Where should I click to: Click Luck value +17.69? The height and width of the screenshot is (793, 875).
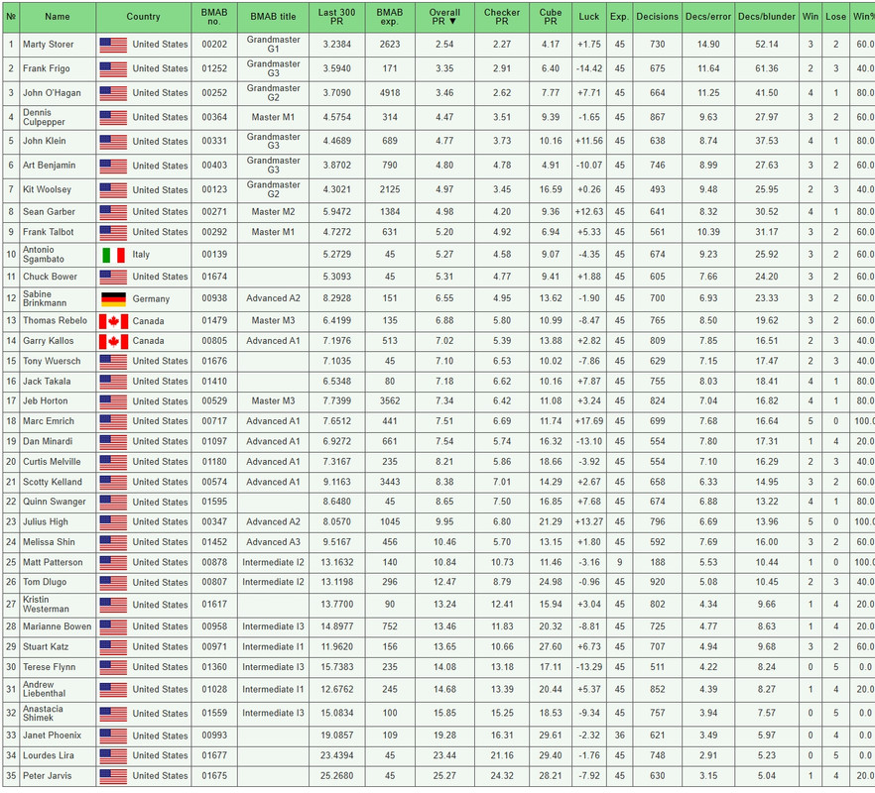[x=588, y=421]
